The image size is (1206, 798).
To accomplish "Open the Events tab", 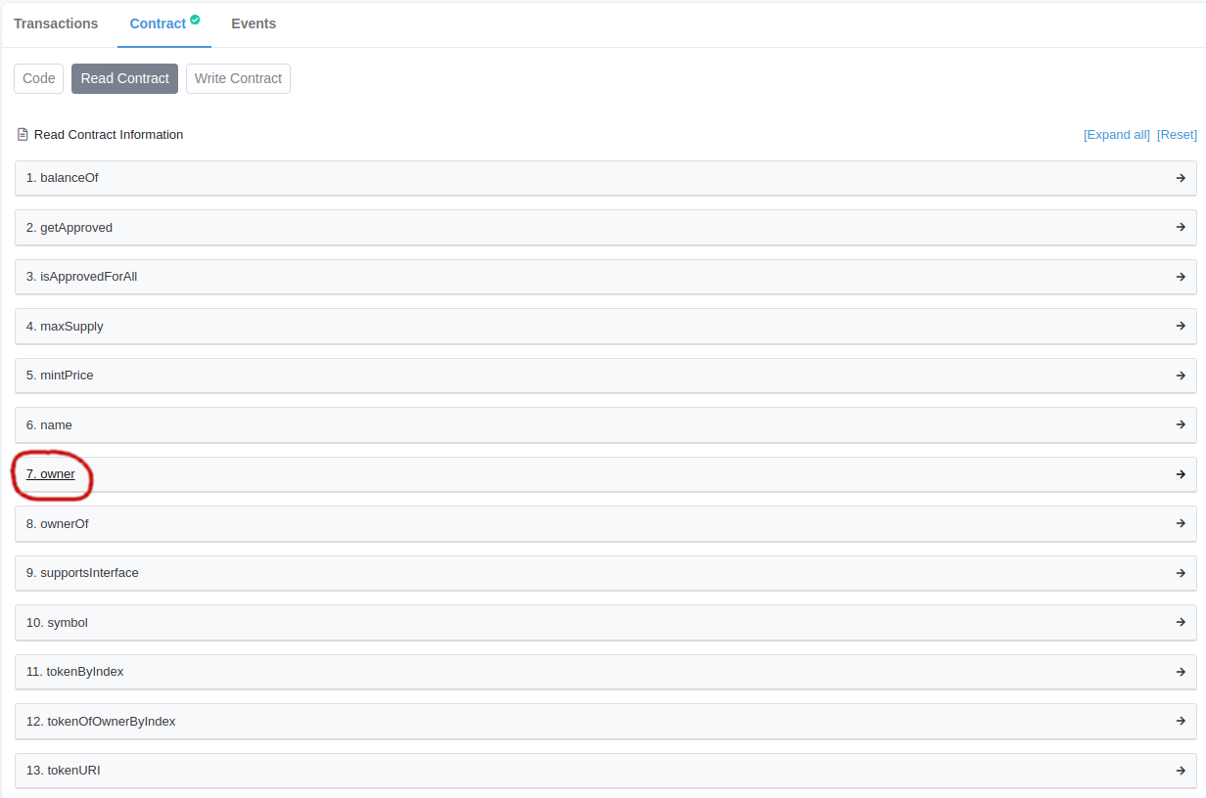I will (x=254, y=23).
